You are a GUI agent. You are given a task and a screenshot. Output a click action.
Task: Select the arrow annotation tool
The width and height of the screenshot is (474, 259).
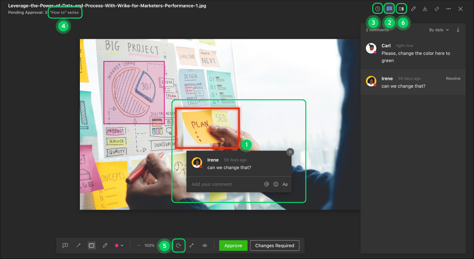pos(78,245)
